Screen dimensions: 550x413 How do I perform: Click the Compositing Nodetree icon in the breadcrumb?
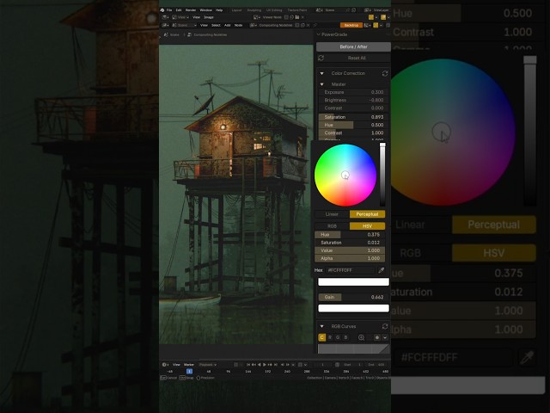point(189,34)
